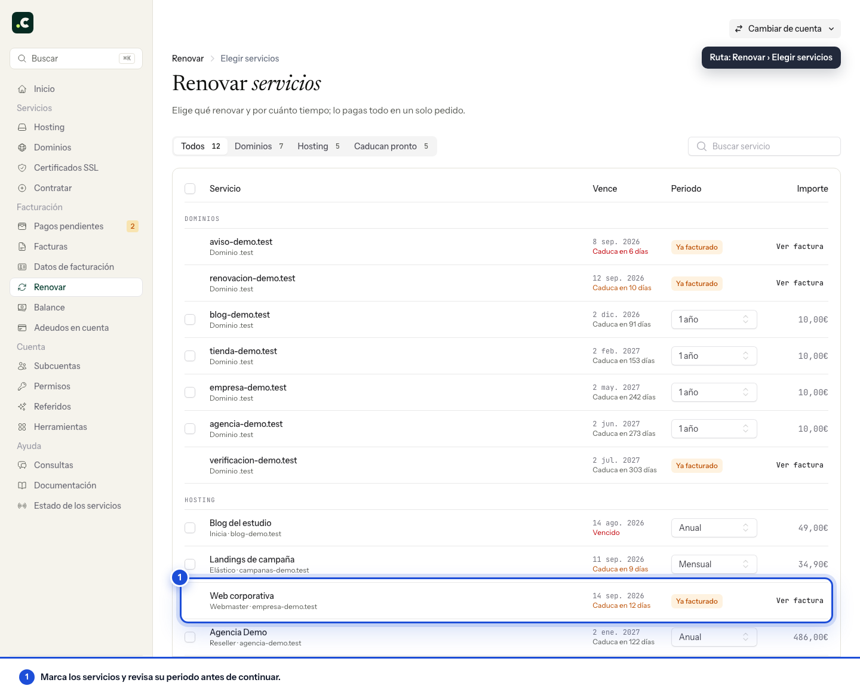Viewport: 860px width, 695px height.
Task: Click Ver factura for verificacion-demo.test
Action: [800, 465]
